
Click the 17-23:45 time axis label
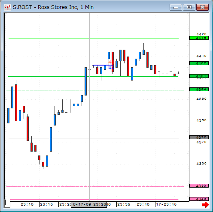click(x=166, y=204)
